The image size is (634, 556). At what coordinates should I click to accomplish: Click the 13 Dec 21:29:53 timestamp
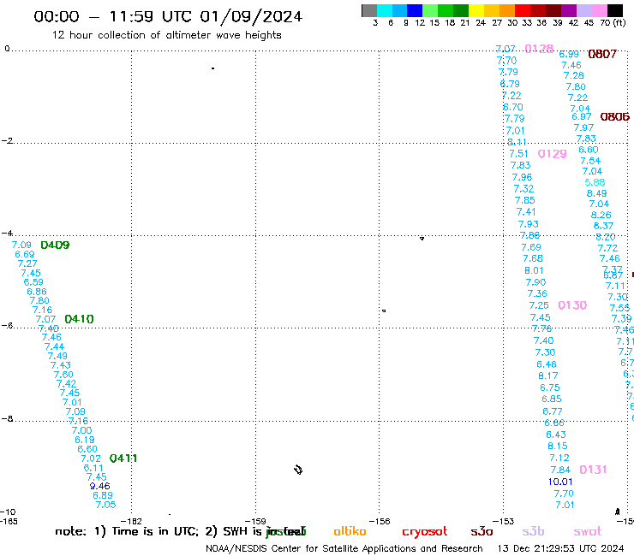pyautogui.click(x=561, y=549)
